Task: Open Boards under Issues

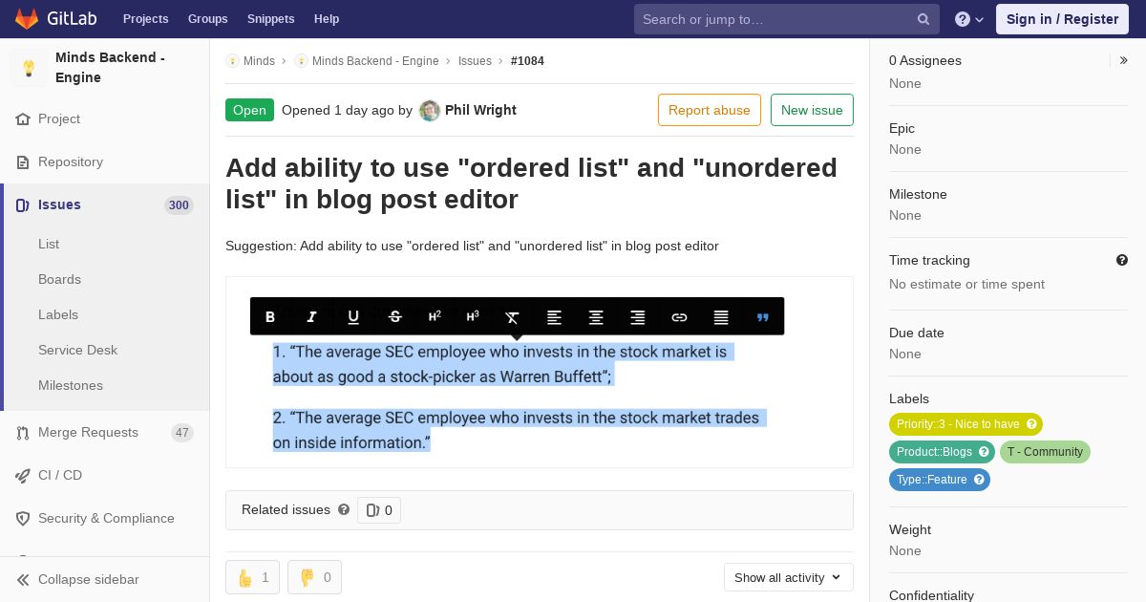Action: coord(59,279)
